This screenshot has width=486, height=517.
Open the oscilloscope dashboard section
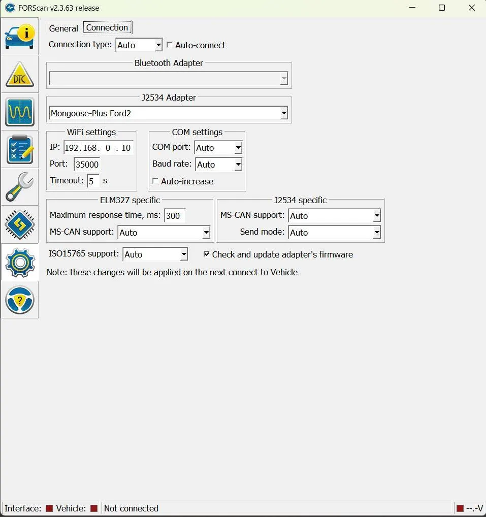(x=20, y=112)
